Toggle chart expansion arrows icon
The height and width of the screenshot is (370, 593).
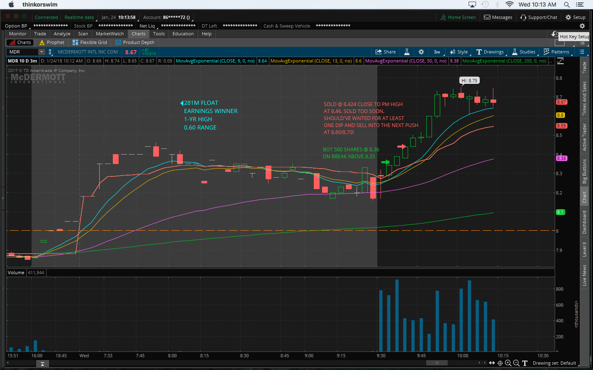492,363
